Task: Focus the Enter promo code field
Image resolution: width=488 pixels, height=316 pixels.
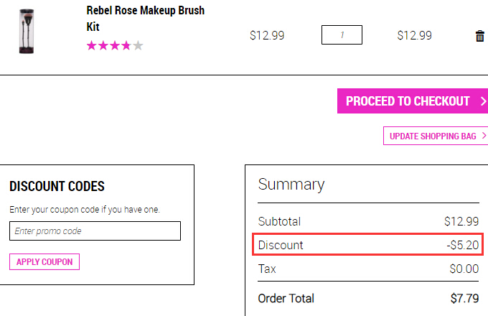Action: 95,231
